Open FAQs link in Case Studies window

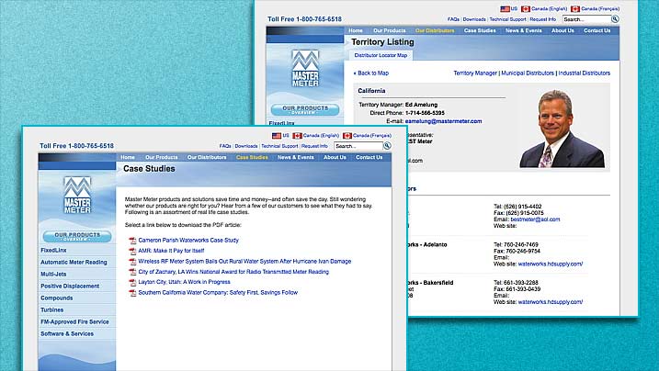(225, 146)
